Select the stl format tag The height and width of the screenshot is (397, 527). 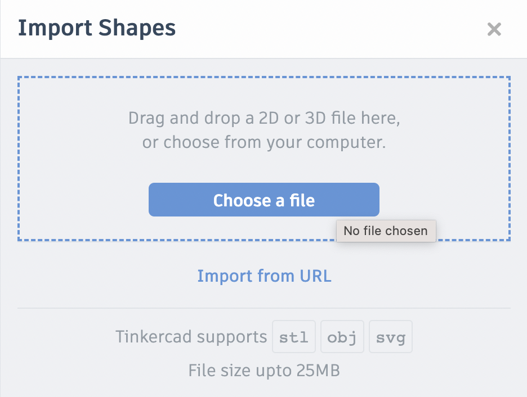click(294, 337)
